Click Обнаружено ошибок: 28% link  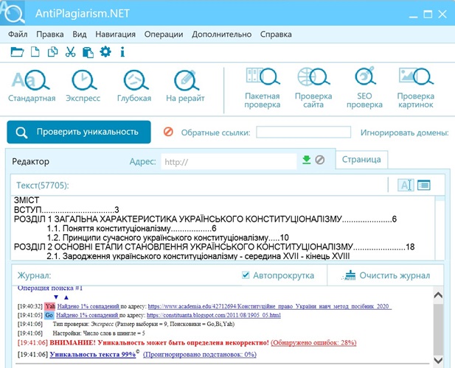[x=313, y=343]
